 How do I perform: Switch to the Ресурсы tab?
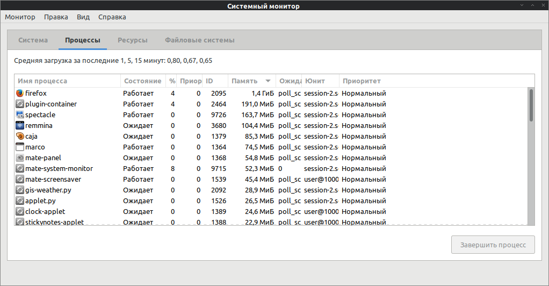(x=133, y=40)
